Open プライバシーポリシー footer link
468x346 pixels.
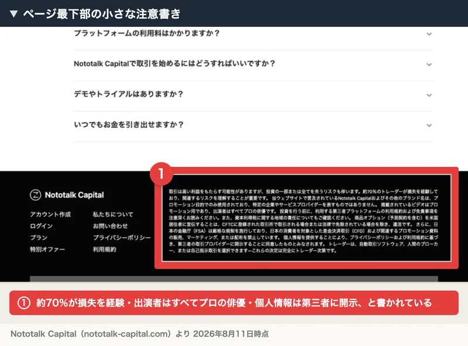(x=122, y=237)
